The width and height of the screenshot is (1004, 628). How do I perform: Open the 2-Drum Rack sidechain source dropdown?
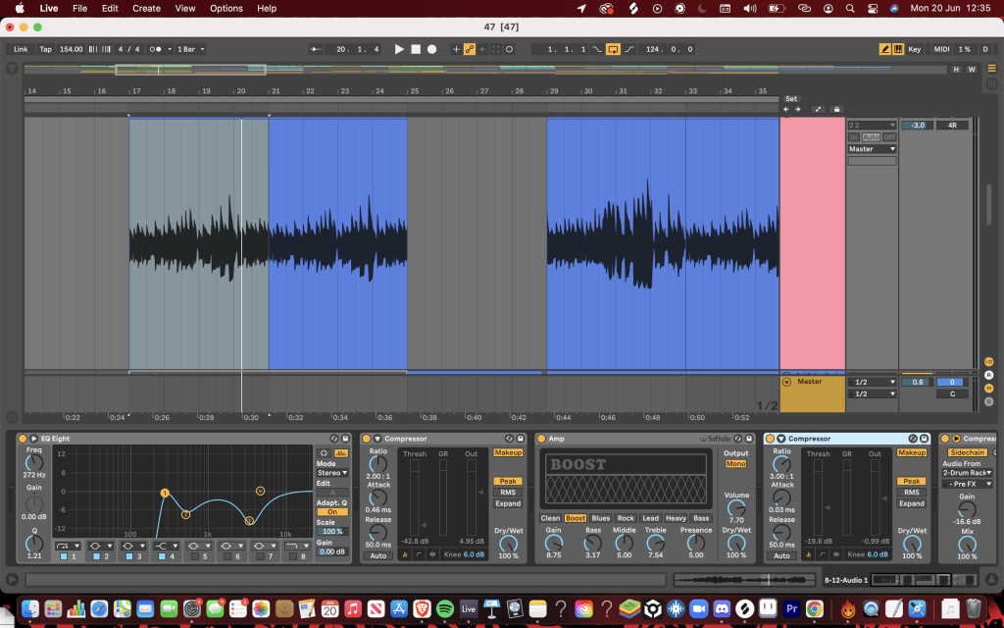pyautogui.click(x=967, y=473)
